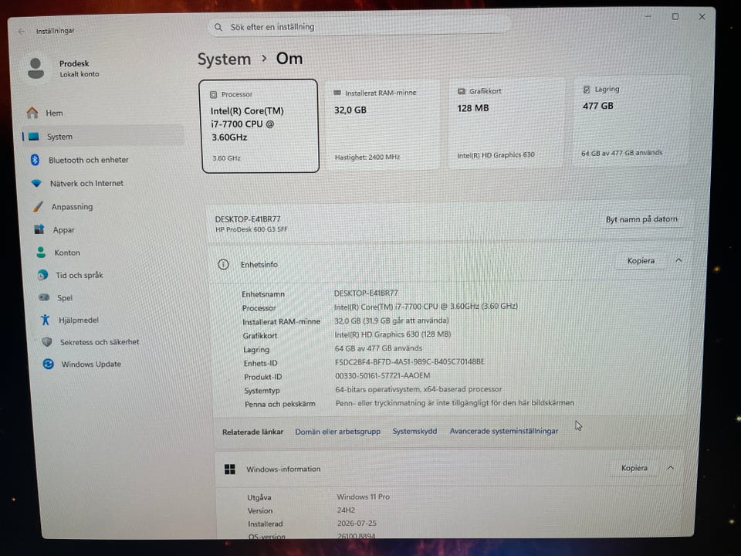Click the Spel controller icon

[x=44, y=297]
